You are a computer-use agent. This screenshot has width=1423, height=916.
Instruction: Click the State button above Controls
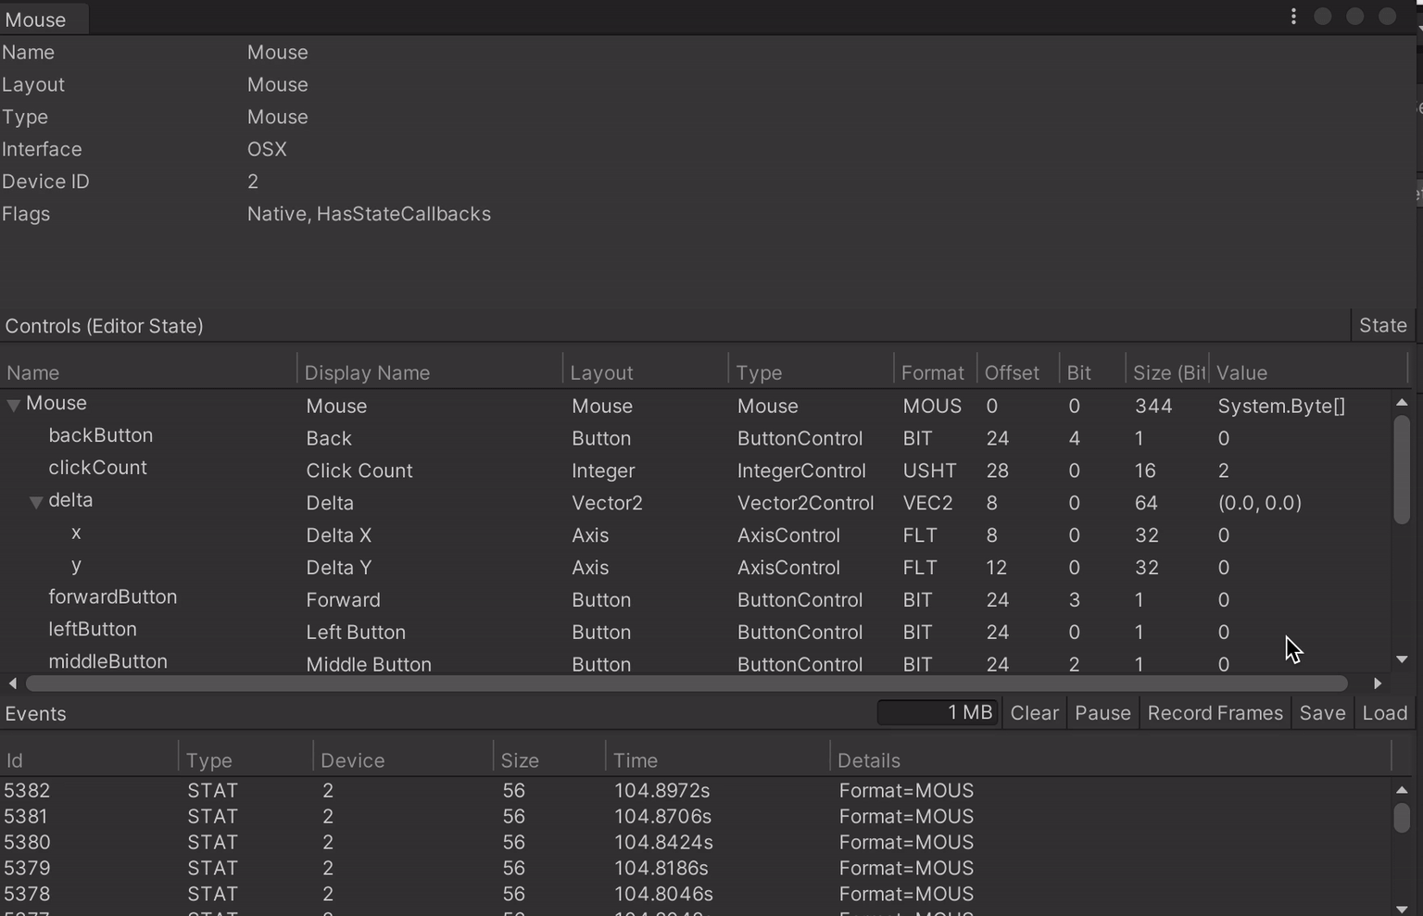tap(1382, 325)
